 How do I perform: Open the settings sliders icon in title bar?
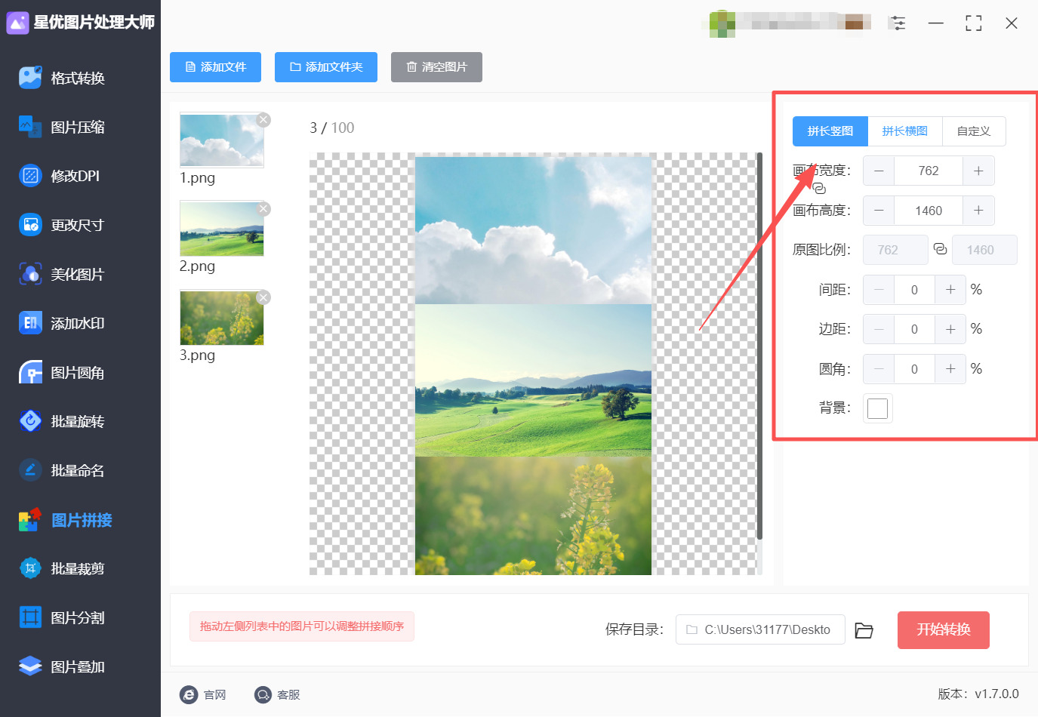(x=898, y=23)
